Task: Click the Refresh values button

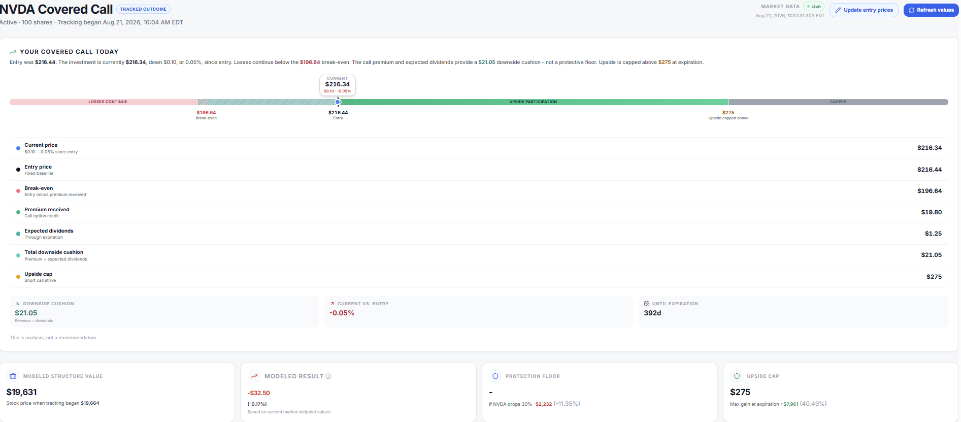Action: point(931,10)
